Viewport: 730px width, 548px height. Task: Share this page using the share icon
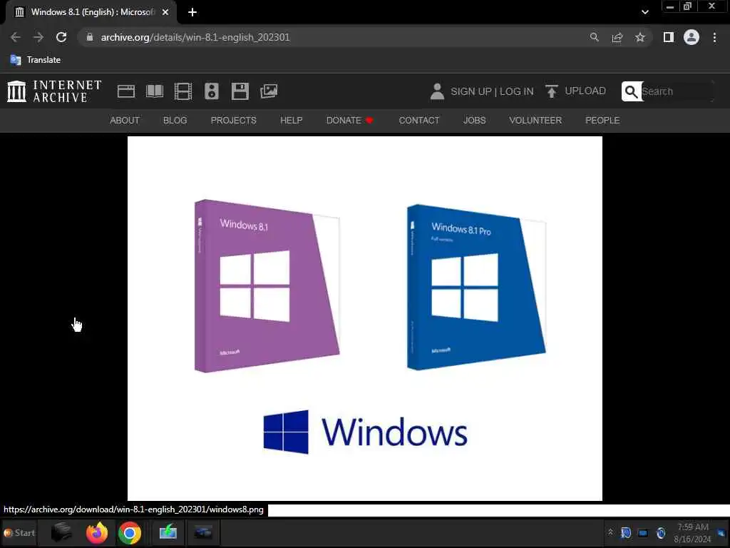point(617,37)
